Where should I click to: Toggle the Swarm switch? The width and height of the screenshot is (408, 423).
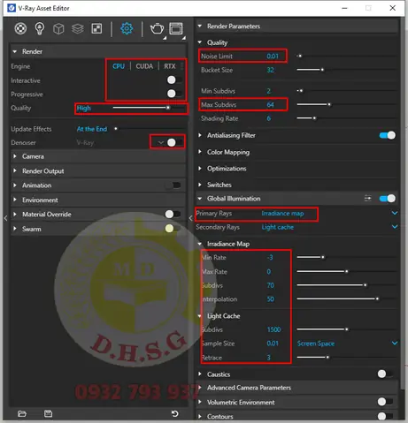click(x=173, y=229)
